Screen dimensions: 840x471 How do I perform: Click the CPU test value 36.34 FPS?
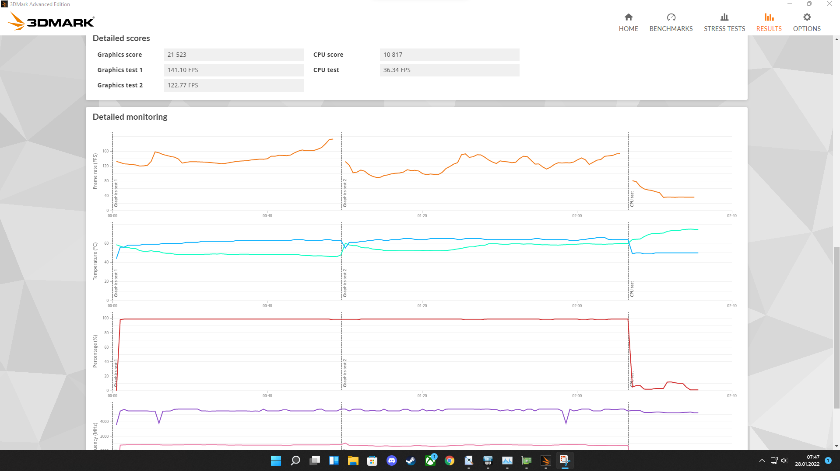450,70
